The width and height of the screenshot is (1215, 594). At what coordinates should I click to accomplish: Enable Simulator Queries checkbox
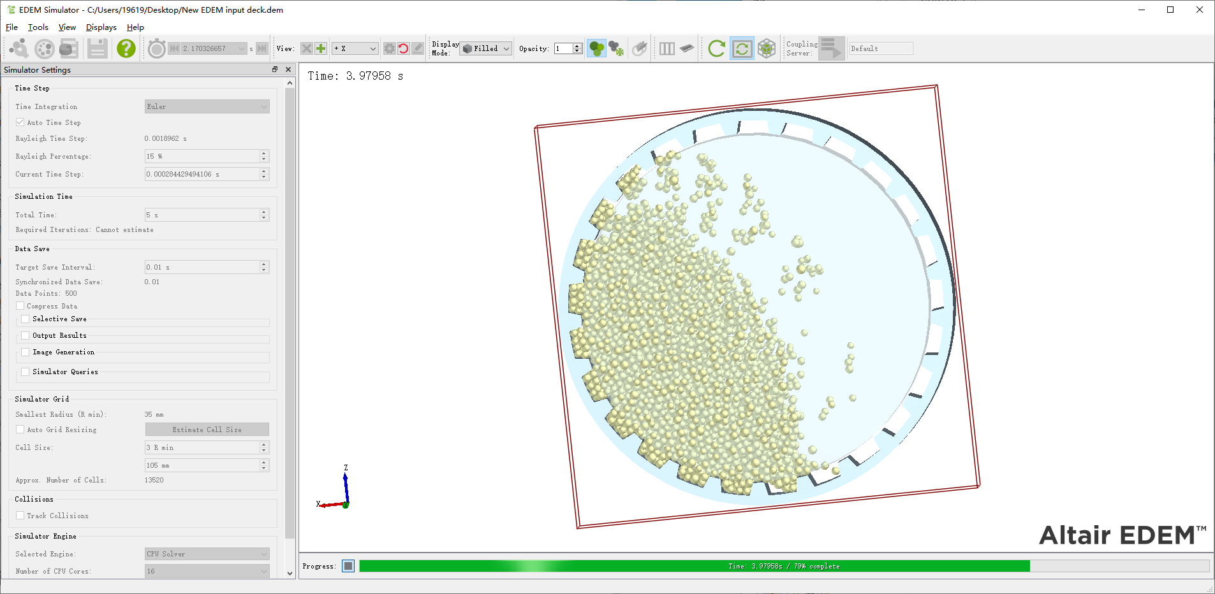pyautogui.click(x=26, y=372)
